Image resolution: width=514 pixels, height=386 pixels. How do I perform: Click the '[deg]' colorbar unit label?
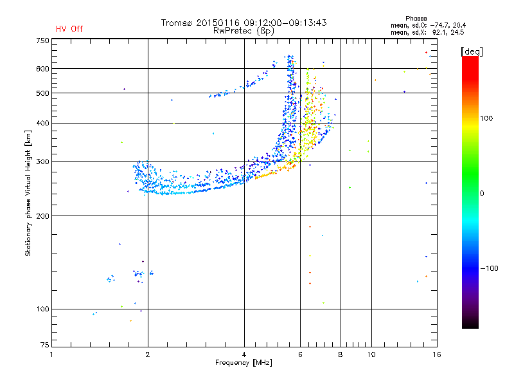coord(472,51)
